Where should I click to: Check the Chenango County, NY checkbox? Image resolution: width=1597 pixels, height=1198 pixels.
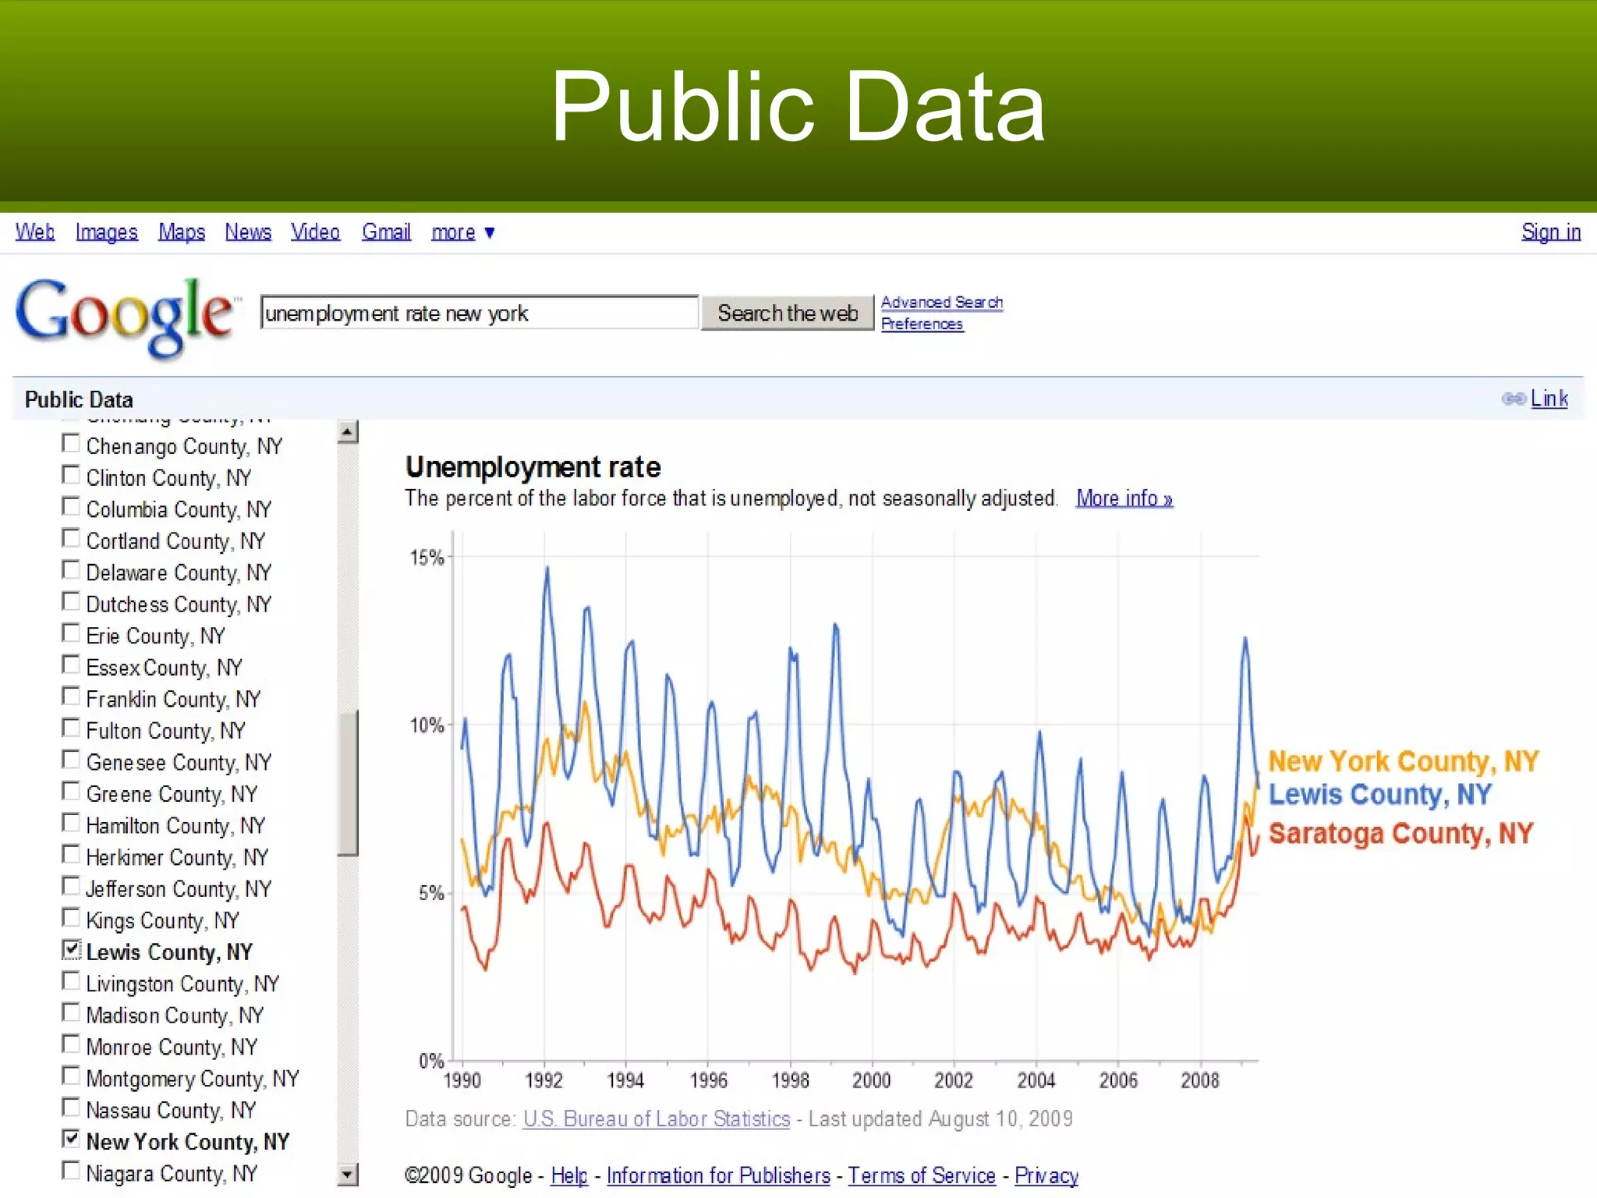(x=71, y=444)
